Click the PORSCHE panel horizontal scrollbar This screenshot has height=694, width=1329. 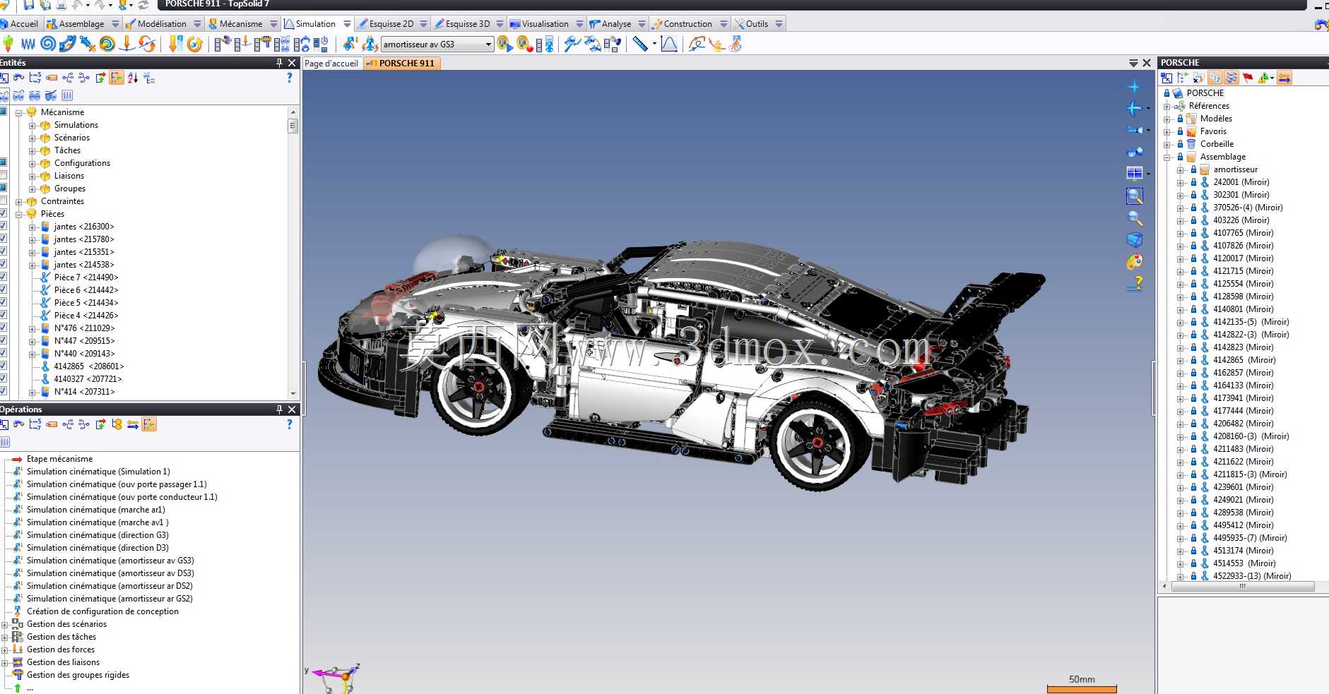pos(1243,587)
